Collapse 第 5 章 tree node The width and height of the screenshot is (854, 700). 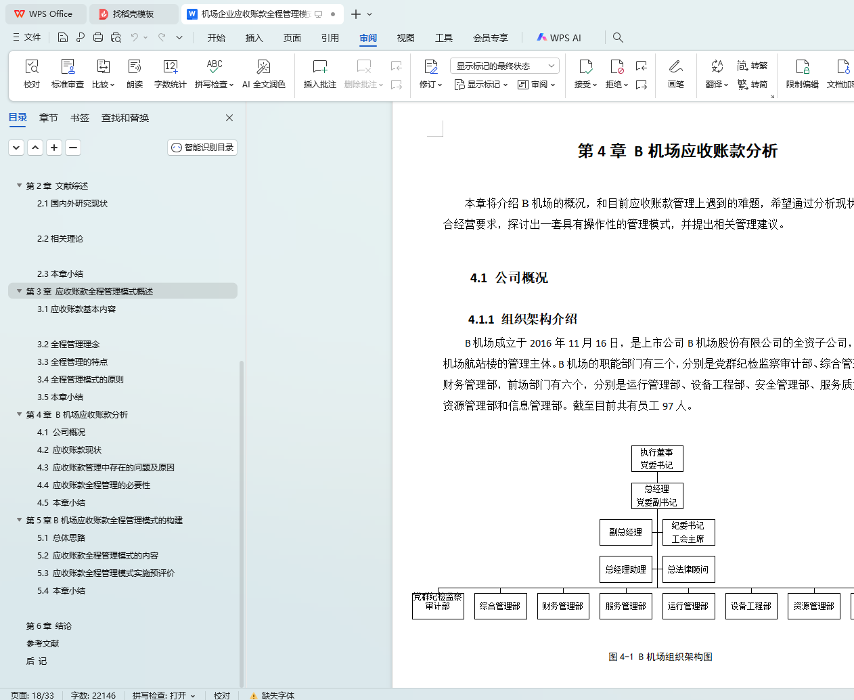coord(19,520)
